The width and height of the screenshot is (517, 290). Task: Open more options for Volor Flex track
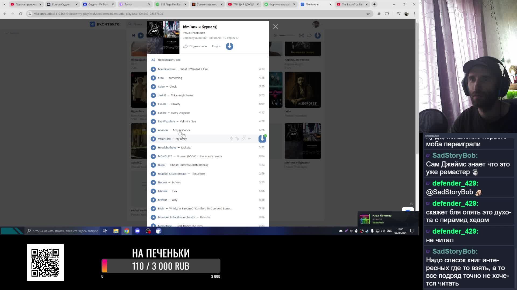coord(250,139)
